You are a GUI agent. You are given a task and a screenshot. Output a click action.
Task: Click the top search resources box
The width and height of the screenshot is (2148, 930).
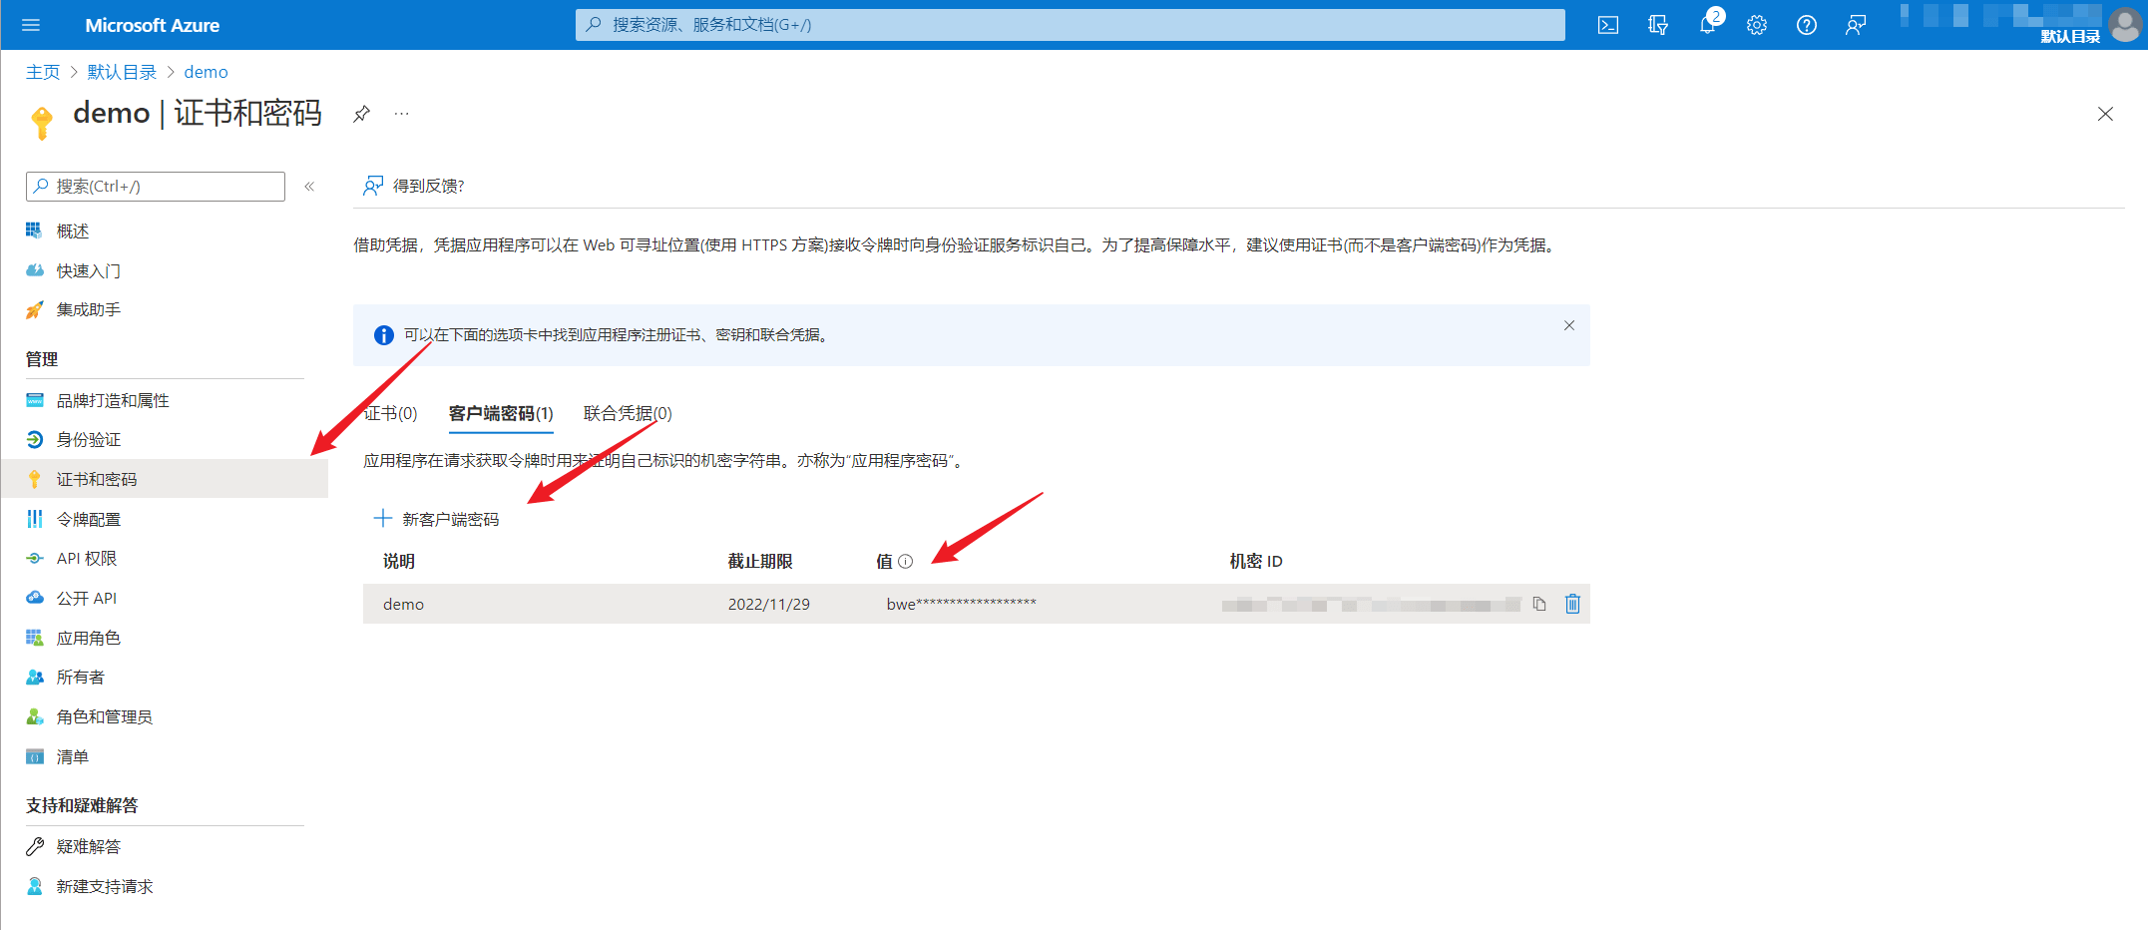[1070, 25]
